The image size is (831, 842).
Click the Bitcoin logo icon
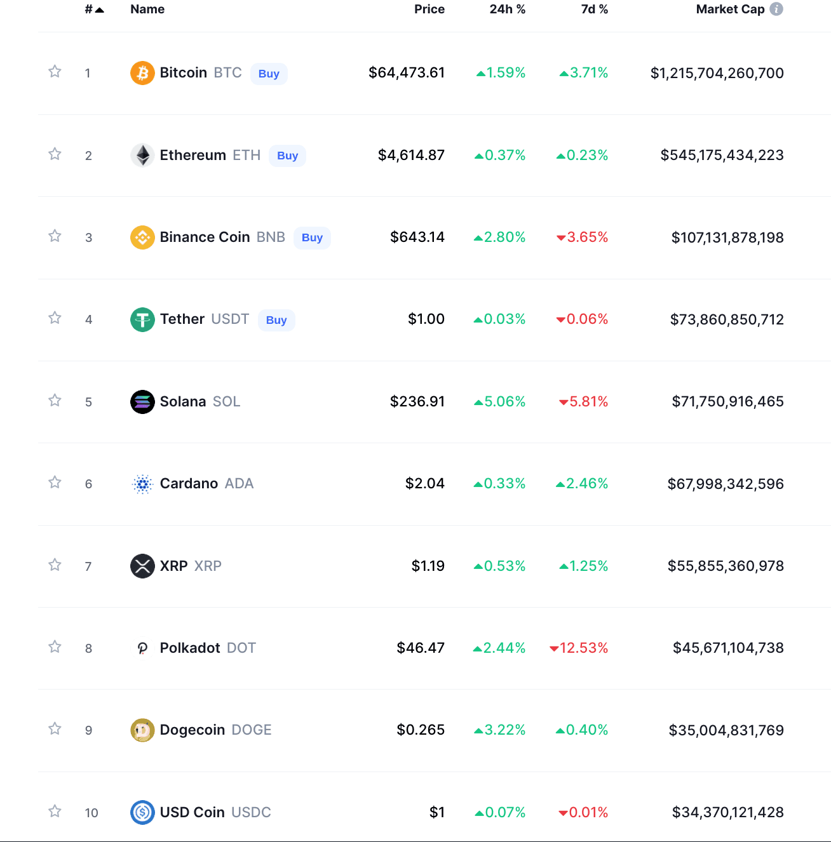(x=142, y=73)
